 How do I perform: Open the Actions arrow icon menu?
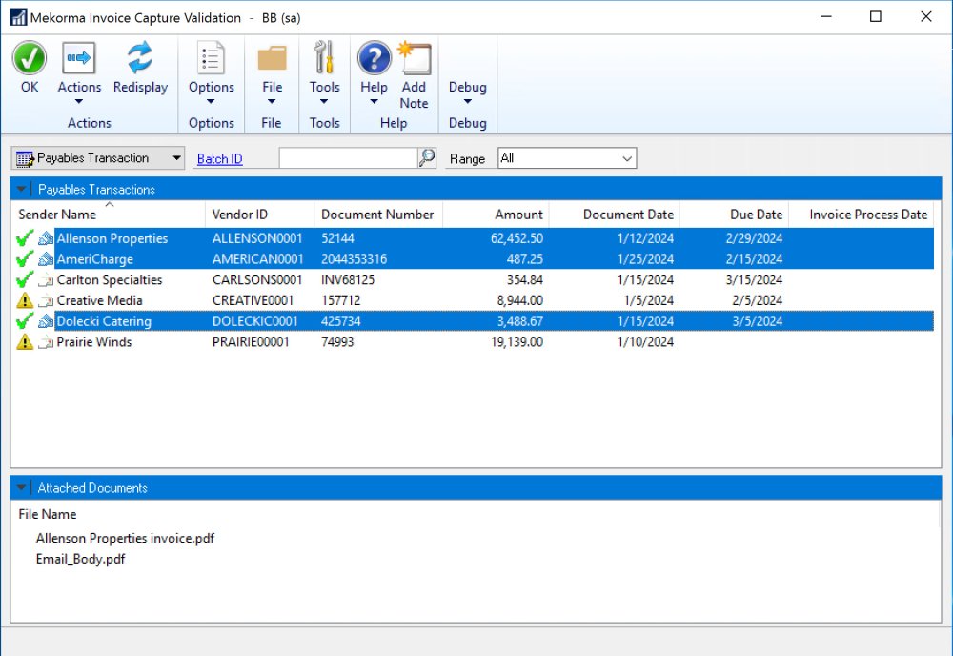(x=79, y=59)
